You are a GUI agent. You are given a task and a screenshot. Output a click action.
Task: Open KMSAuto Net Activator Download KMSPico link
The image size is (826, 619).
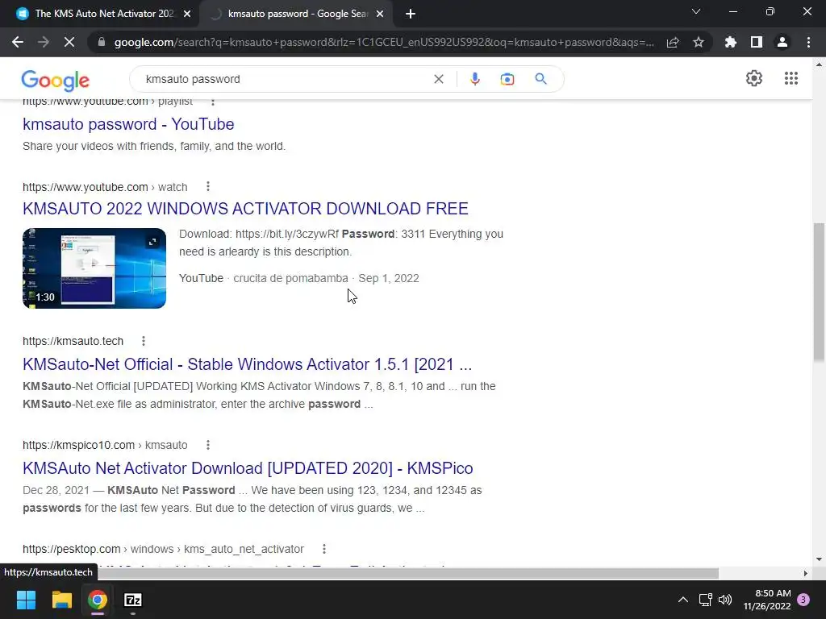248,468
